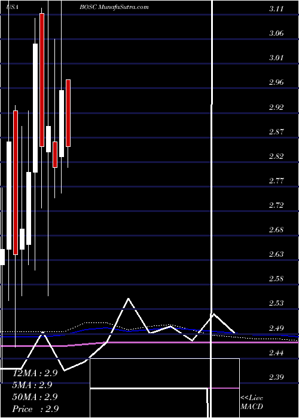Click the 2.68 price axis label
299x418 pixels.
click(x=276, y=229)
